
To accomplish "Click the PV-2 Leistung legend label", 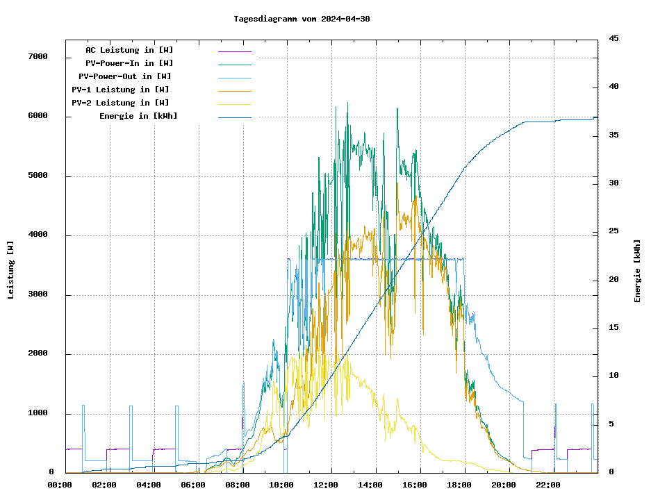I will click(120, 103).
